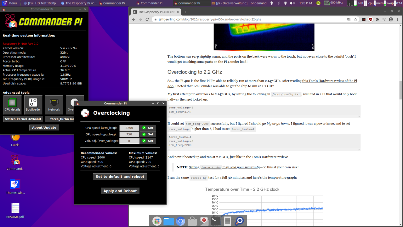Open the Menu in the top panel
Image resolution: width=403 pixels, height=227 pixels.
(x=9, y=3)
